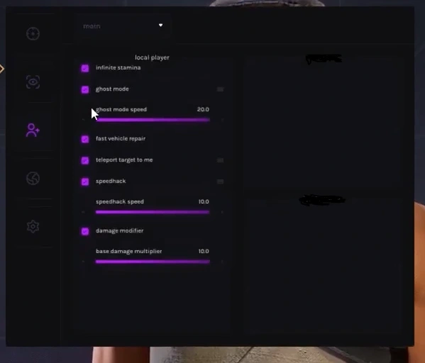Screen dimensions: 425x363
Task: Open keybind box next to speedhack
Action: tap(220, 181)
